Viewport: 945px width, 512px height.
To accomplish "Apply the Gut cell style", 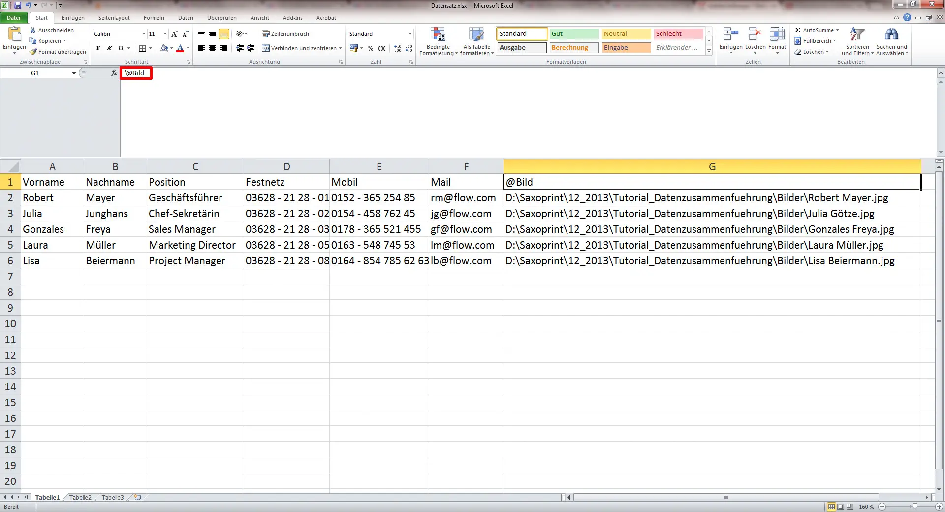I will [x=573, y=34].
